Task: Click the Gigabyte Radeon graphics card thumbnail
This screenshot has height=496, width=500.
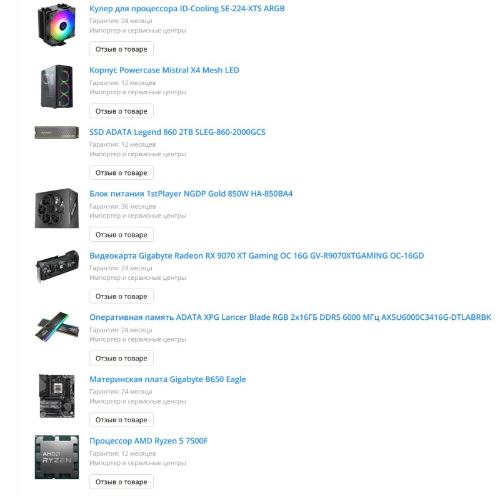Action: pyautogui.click(x=57, y=267)
